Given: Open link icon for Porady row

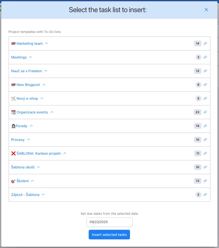Looking at the screenshot, I should (205, 126).
